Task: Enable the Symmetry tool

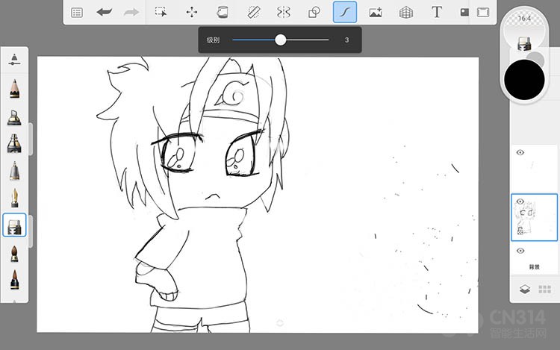Action: (x=284, y=12)
